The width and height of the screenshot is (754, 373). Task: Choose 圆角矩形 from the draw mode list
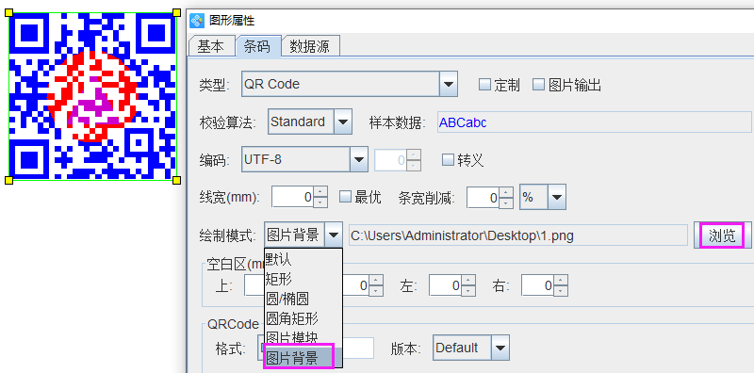click(x=303, y=318)
